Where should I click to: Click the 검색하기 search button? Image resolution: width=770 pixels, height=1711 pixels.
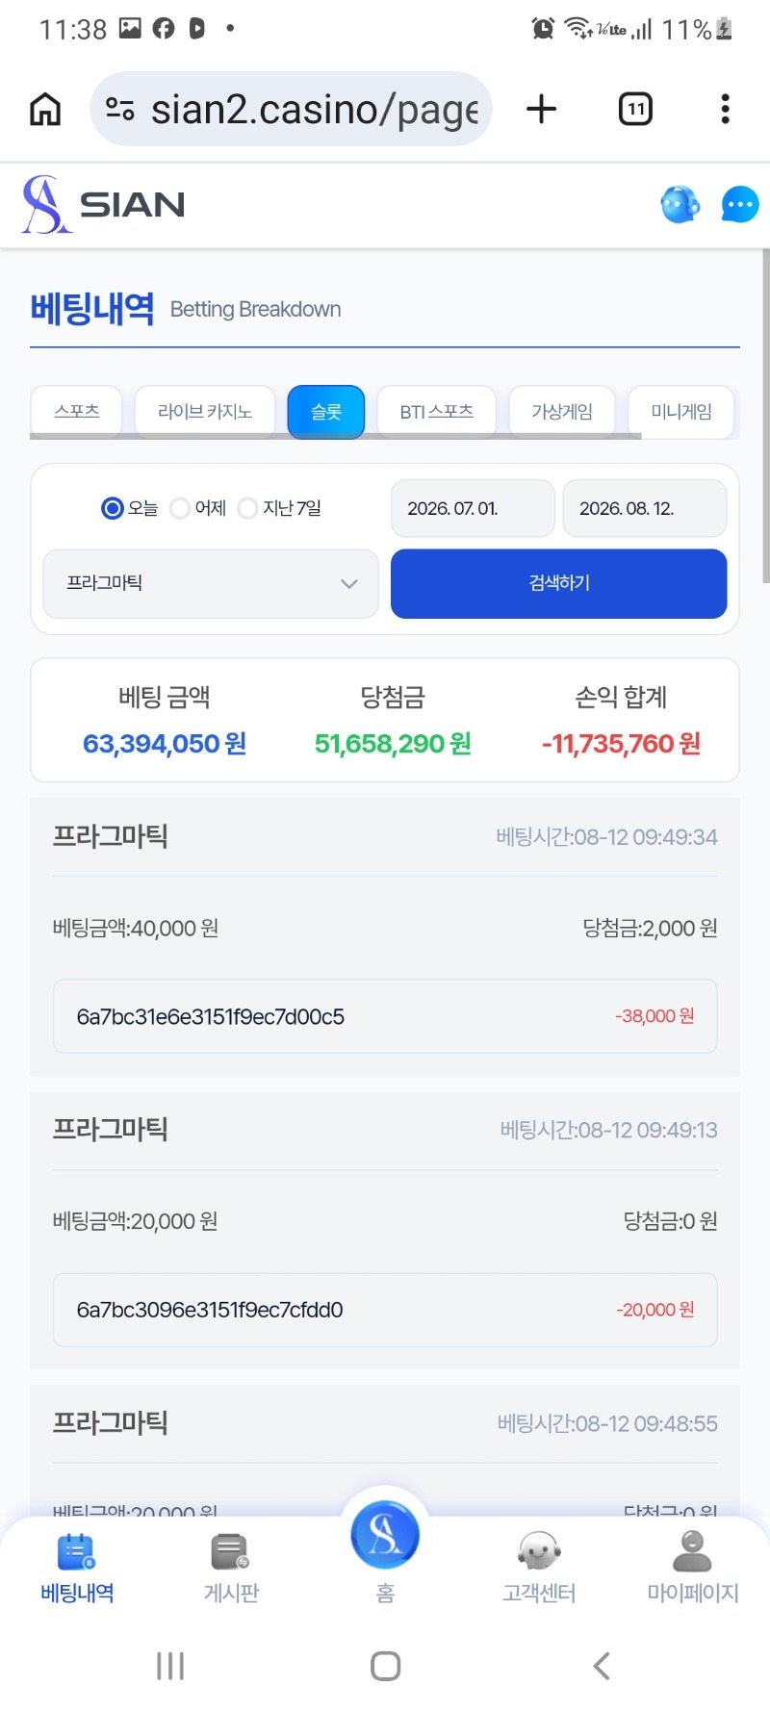point(558,583)
